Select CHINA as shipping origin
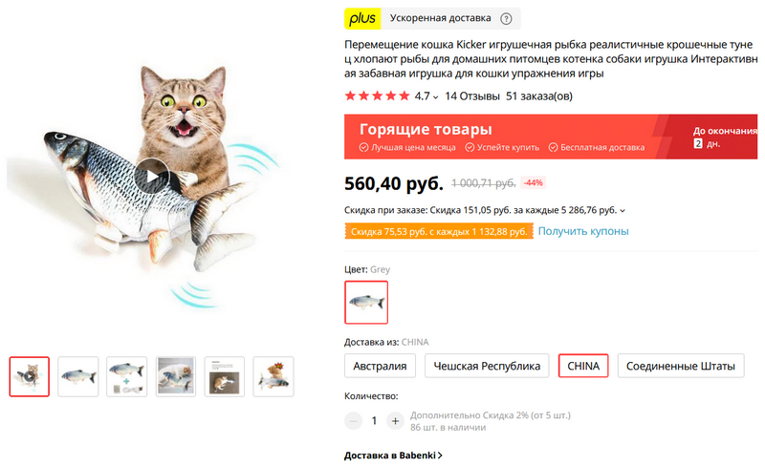The width and height of the screenshot is (765, 466). pos(583,366)
